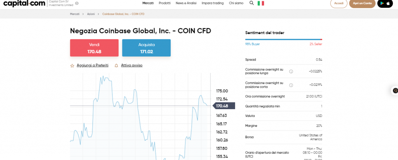The image size is (398, 160).
Task: Click '98% Buyer' text
Action: (x=252, y=44)
